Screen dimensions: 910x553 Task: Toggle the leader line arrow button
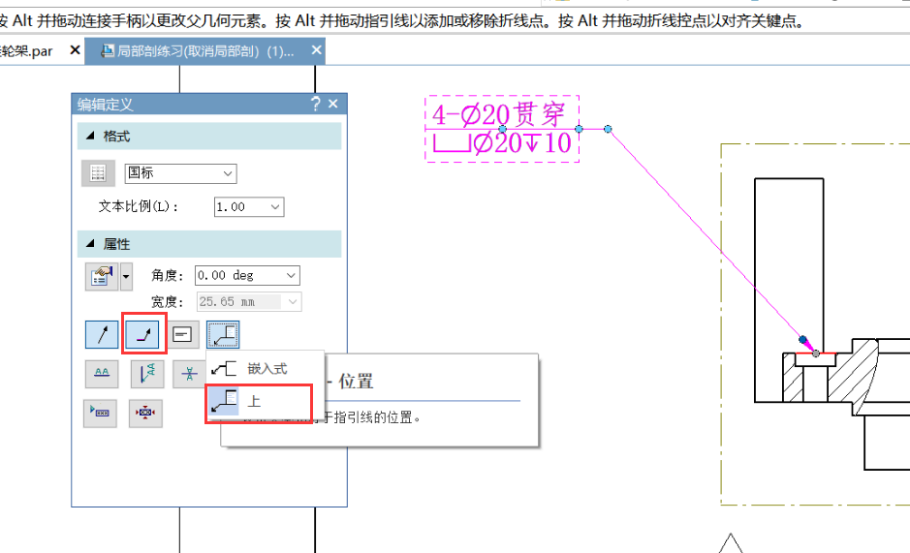102,335
